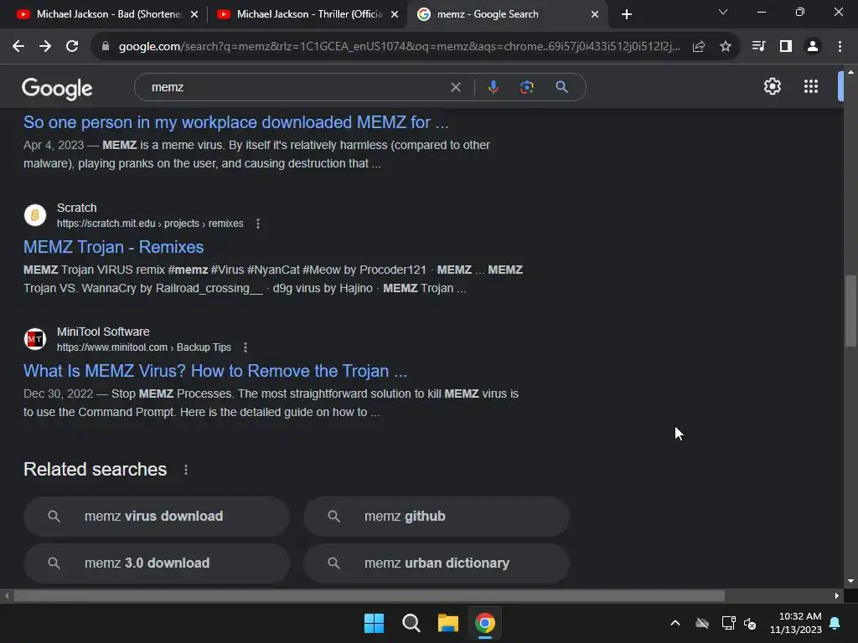Image resolution: width=858 pixels, height=643 pixels.
Task: Start voice search with microphone
Action: pos(494,87)
